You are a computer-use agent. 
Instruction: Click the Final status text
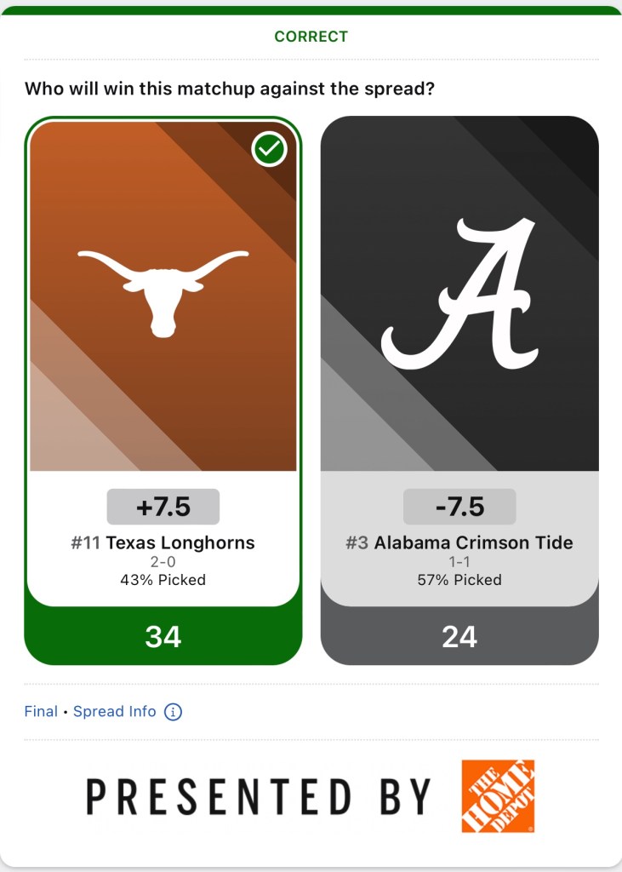pyautogui.click(x=41, y=711)
